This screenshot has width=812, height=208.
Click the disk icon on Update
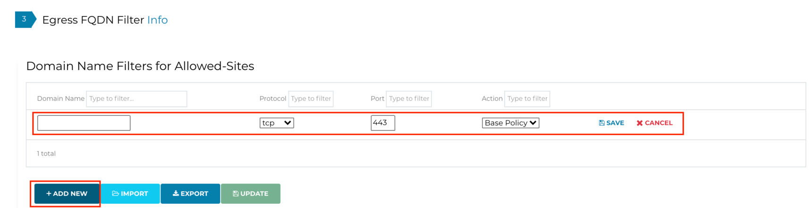tap(236, 193)
